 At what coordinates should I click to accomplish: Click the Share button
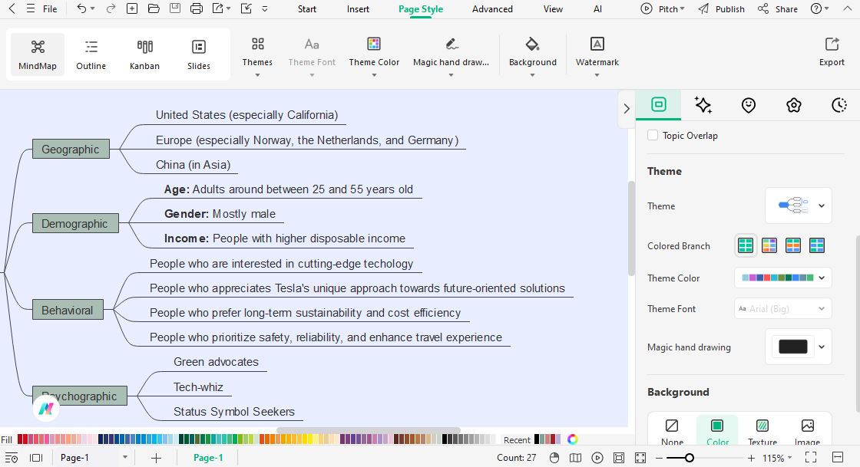coord(778,8)
